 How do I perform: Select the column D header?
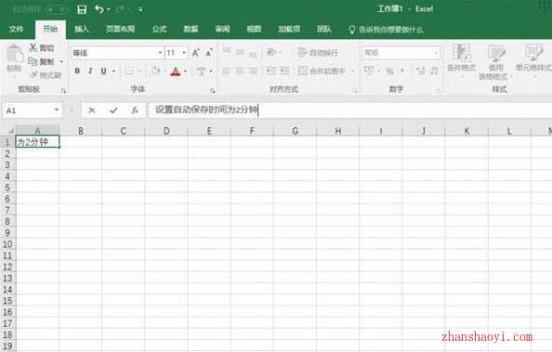coord(166,131)
